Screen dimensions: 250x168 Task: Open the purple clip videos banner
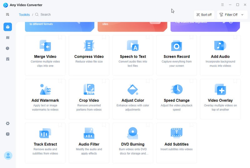pyautogui.click(x=205, y=27)
